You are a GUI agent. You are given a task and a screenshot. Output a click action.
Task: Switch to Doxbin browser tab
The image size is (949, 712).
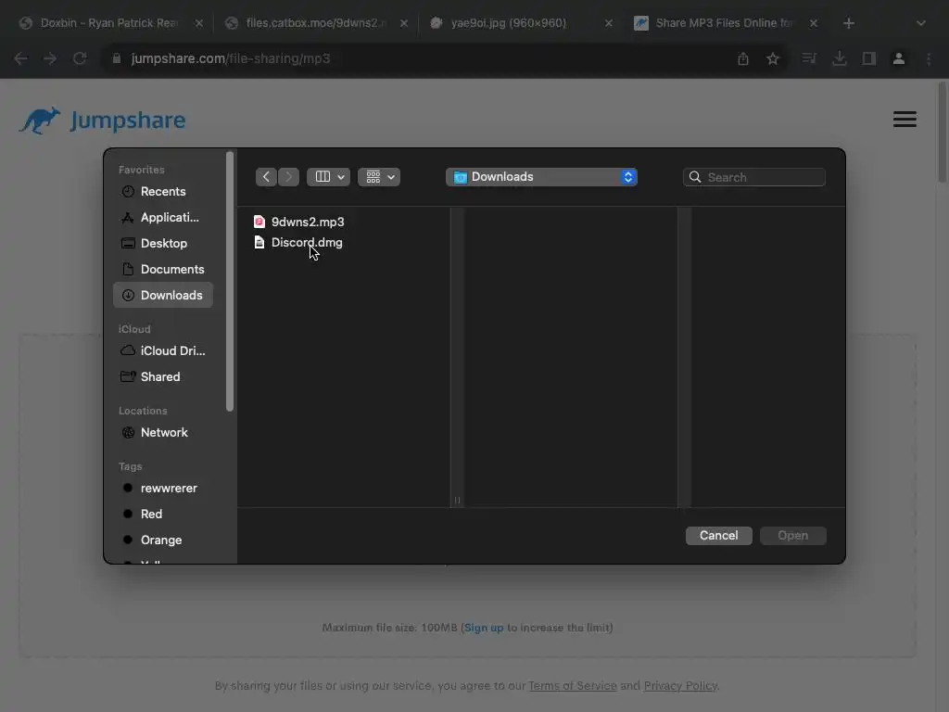tap(109, 23)
